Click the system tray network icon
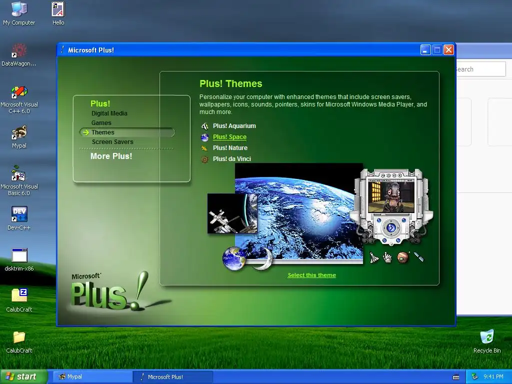Viewport: 512px width, 384px height. (475, 376)
